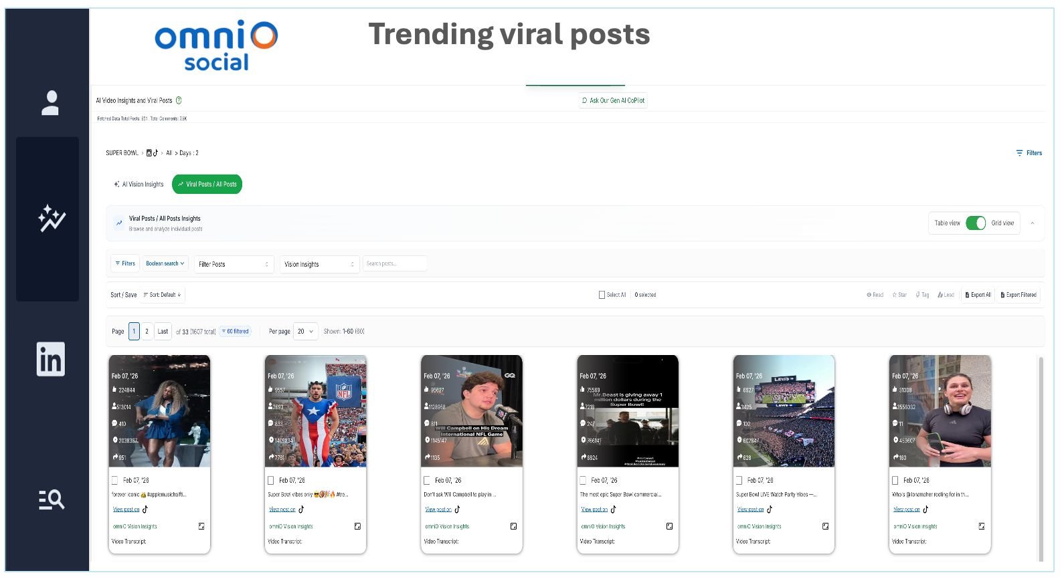Click help icon beside AI Video Insights
This screenshot has width=1064, height=579.
(179, 101)
